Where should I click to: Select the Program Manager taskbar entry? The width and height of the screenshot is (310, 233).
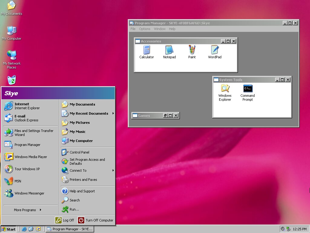70,229
